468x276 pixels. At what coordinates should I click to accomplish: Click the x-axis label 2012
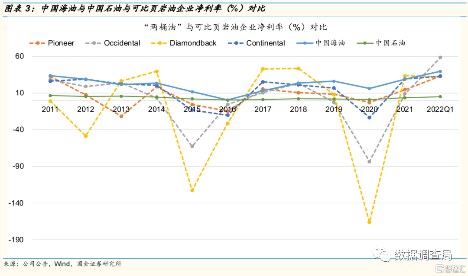coord(86,109)
